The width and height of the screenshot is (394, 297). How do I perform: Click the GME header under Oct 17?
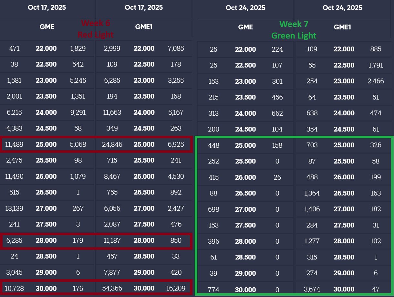coord(47,27)
